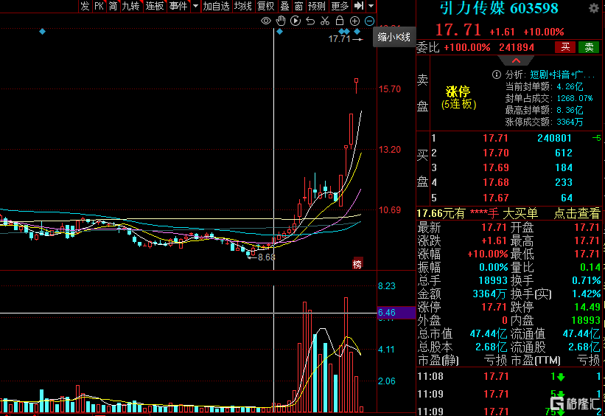The height and width of the screenshot is (416, 605).
Task: Select the scissors cut tool
Action: tap(325, 21)
